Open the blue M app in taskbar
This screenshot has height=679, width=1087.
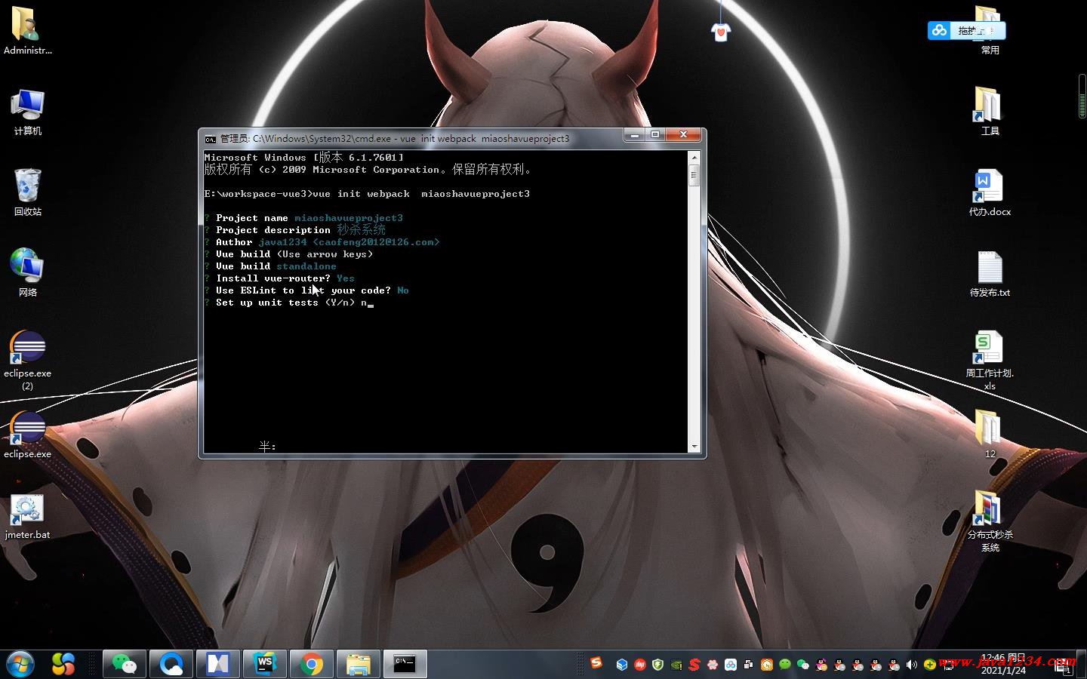[218, 664]
